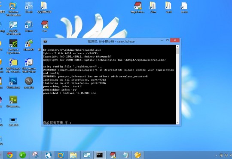The image size is (232, 159).
Task: Click the console vertical scrollbar thumb
Action: click(177, 52)
